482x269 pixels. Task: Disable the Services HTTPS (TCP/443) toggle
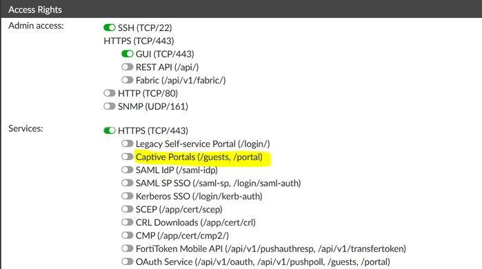[x=110, y=130]
